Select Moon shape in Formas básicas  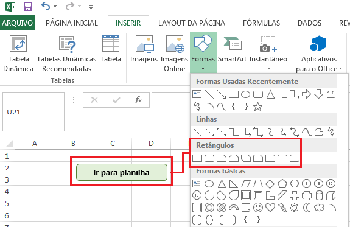click(307, 208)
